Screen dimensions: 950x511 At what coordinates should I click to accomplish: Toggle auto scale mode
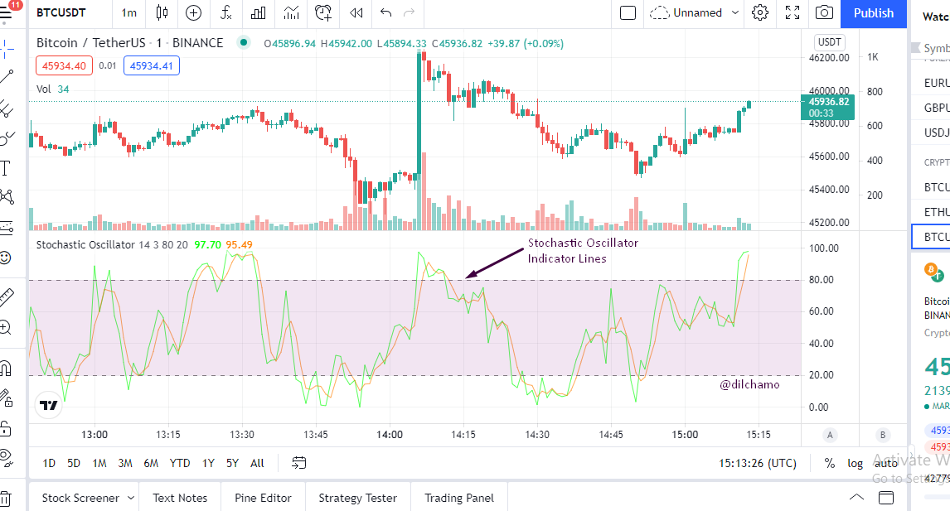[x=886, y=463]
